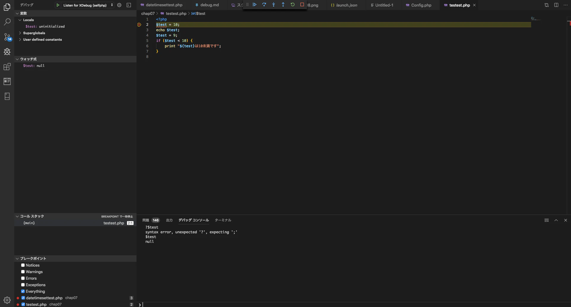Toggle the Notices breakpoint checkbox
571x307 pixels.
23,265
